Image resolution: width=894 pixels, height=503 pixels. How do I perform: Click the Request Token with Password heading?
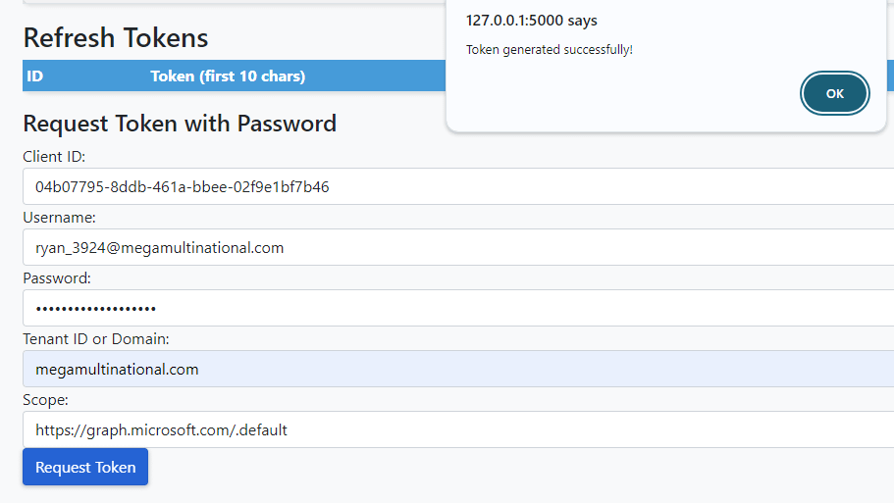tap(180, 124)
